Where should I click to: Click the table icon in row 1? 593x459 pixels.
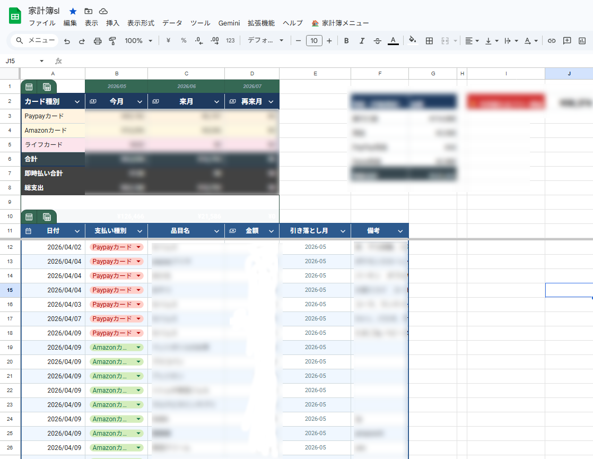(29, 87)
